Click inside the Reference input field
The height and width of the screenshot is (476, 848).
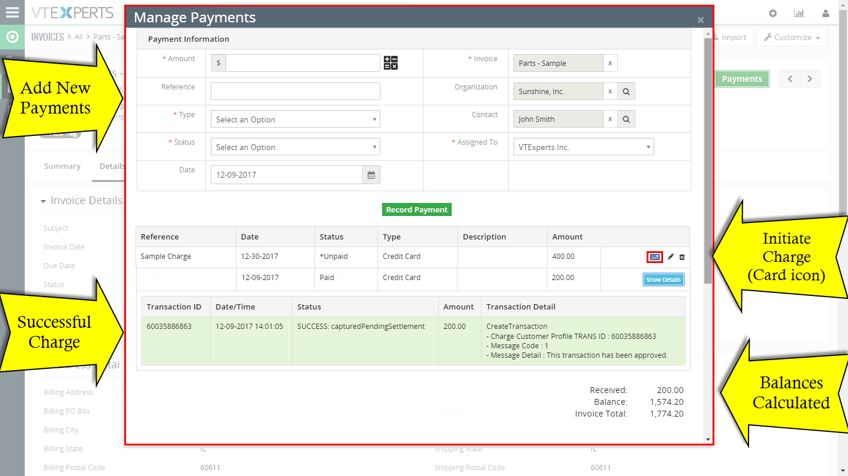click(295, 91)
